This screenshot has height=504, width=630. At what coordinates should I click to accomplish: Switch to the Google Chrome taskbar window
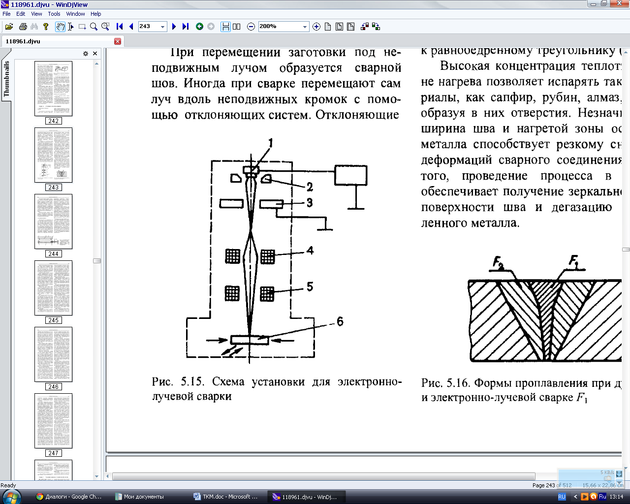[69, 497]
